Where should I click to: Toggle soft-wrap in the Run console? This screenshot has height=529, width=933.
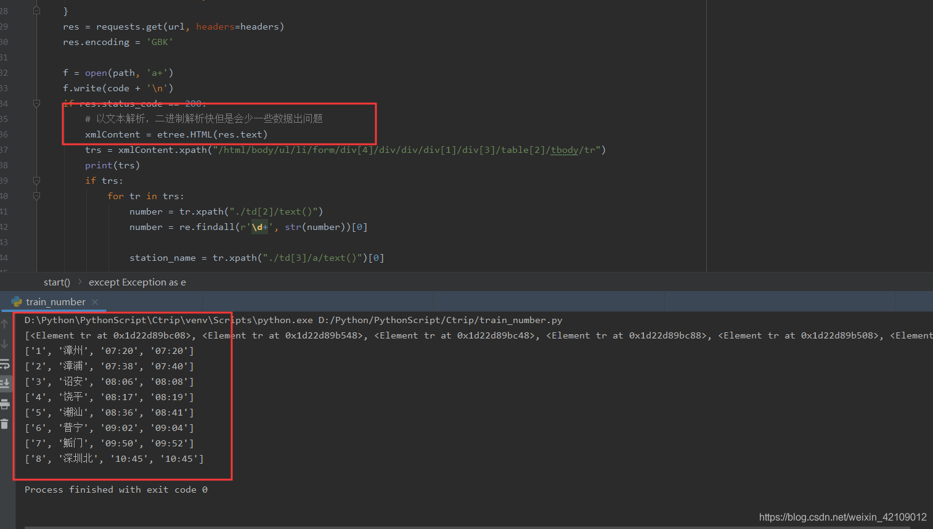coord(4,364)
